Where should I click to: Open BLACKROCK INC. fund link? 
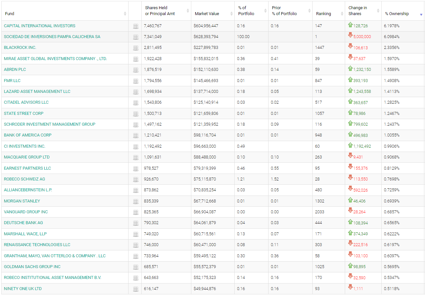pos(20,48)
